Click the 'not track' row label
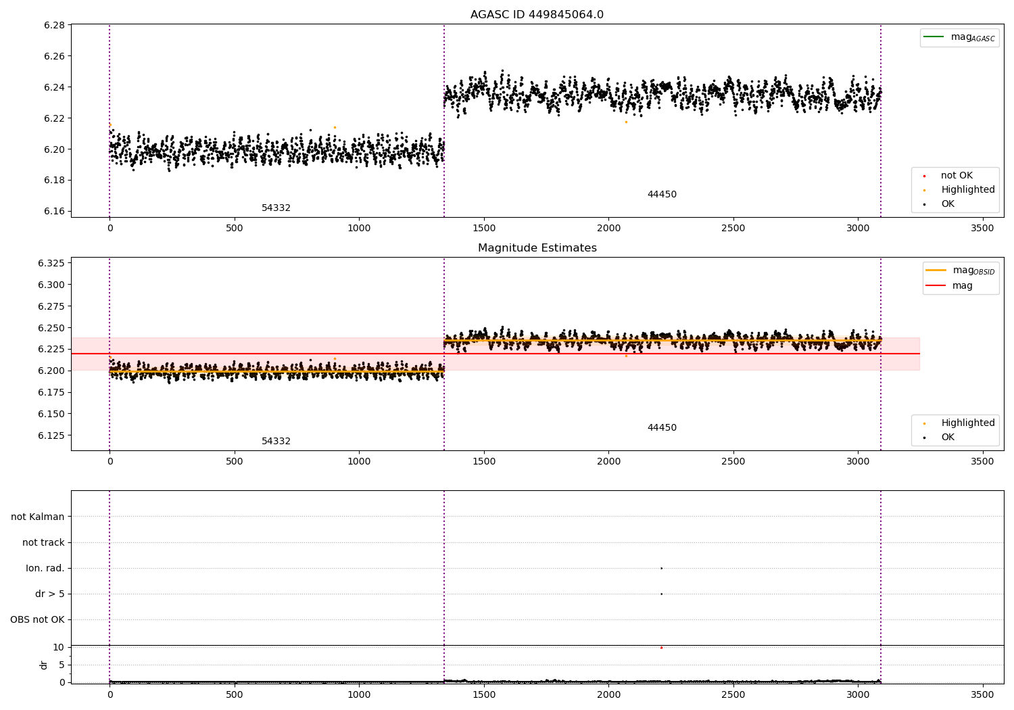Screen dimensions: 1014x710 point(43,543)
